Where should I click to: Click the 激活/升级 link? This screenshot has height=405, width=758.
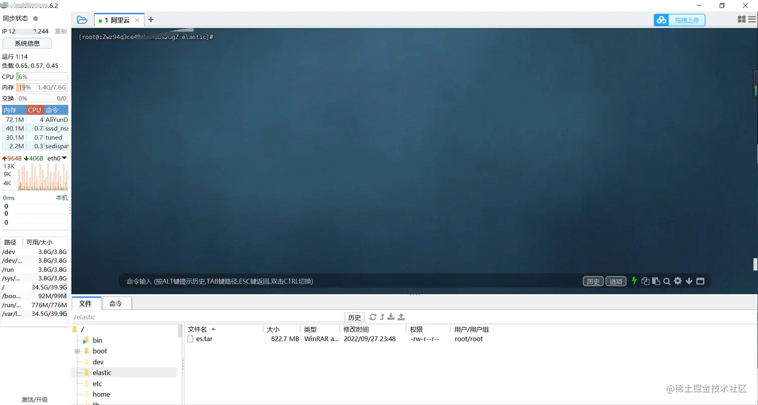(x=35, y=399)
